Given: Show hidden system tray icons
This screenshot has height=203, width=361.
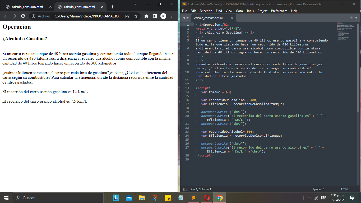Looking at the screenshot, I should tap(309, 198).
